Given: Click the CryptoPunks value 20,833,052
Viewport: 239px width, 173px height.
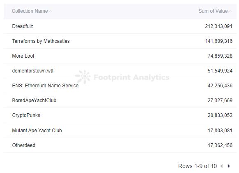Looking at the screenshot, I should [x=220, y=115].
